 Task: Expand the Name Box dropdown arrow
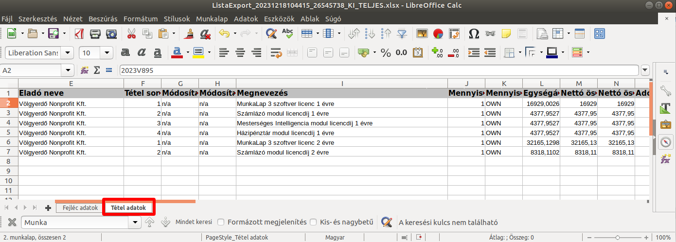(68, 70)
